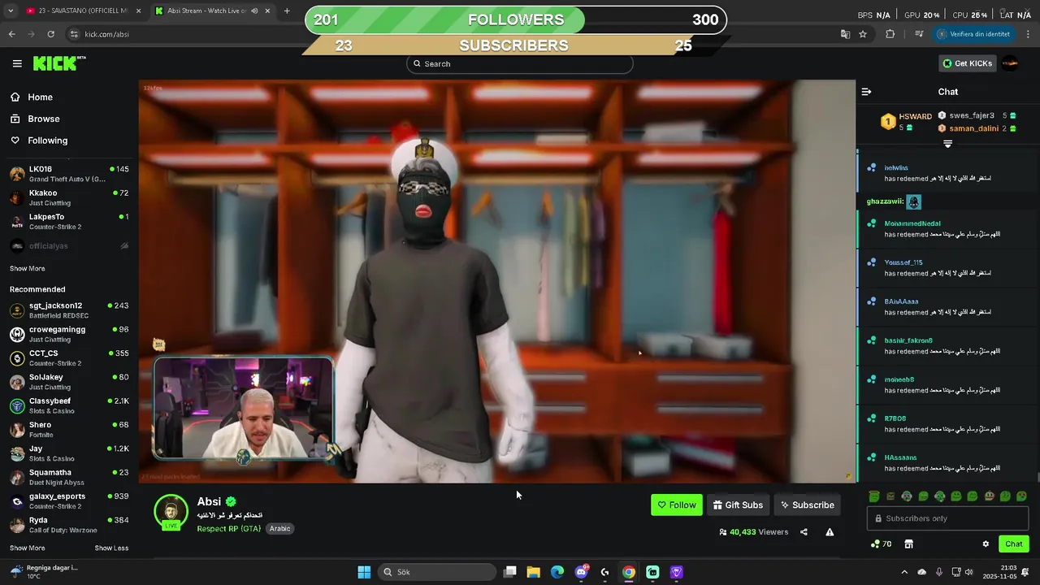Toggle the microphone tray icon

pos(938,572)
